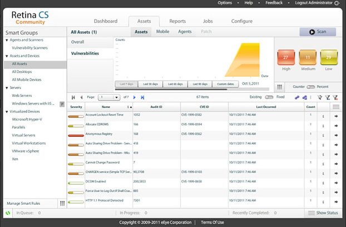Switch to the Mobile sub-tab
The height and width of the screenshot is (227, 346).
point(162,32)
